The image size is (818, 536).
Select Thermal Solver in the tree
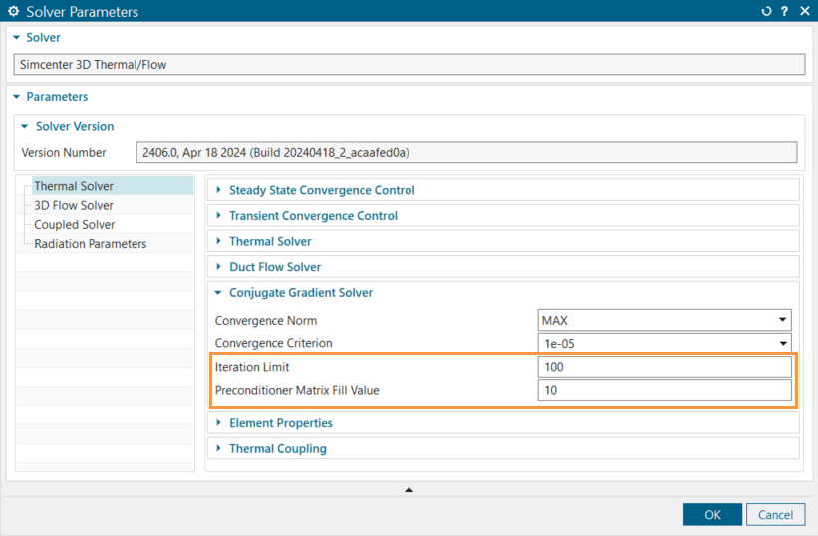coord(74,186)
